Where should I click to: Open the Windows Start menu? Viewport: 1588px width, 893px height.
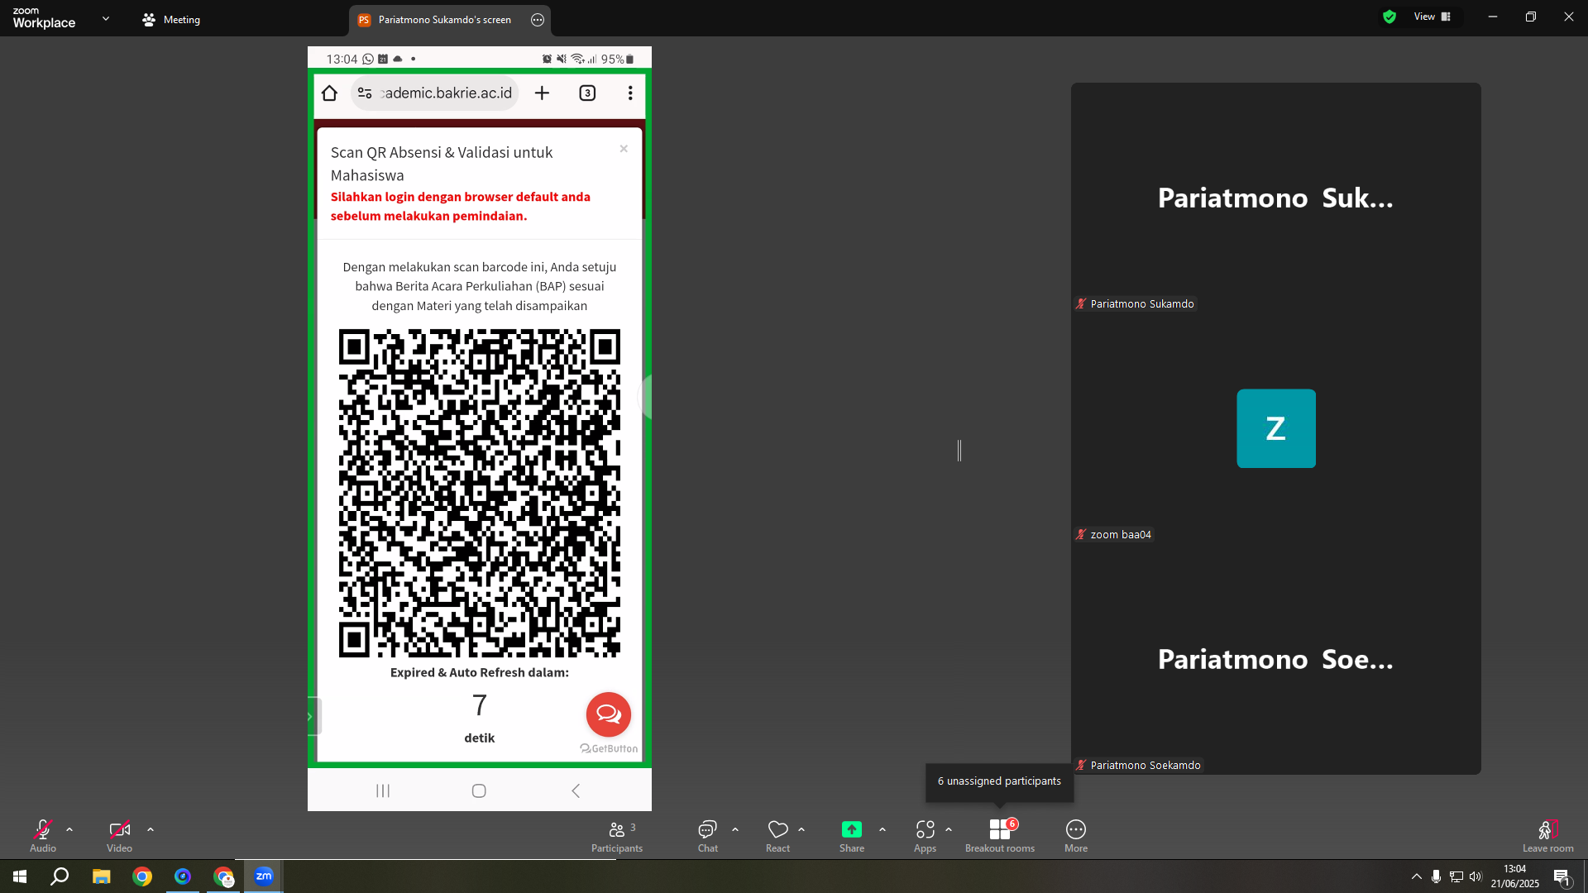click(x=20, y=876)
